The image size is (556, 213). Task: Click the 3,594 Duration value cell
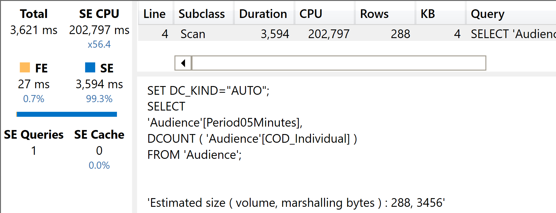tap(275, 34)
